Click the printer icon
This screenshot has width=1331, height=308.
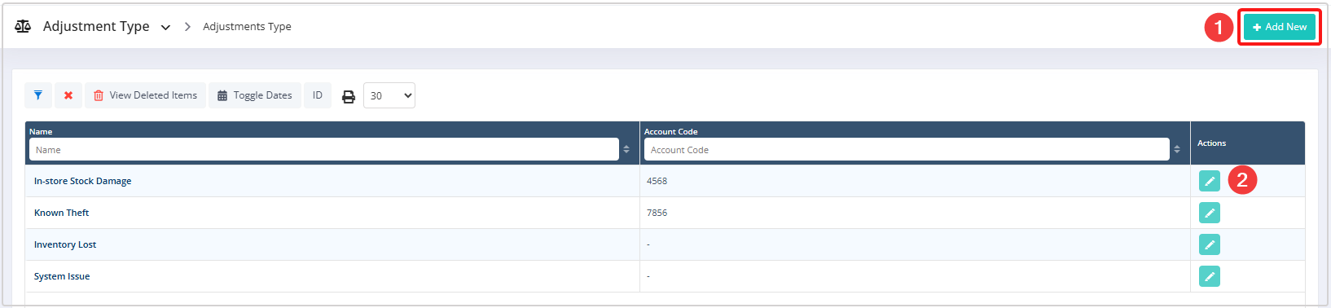[x=349, y=97]
